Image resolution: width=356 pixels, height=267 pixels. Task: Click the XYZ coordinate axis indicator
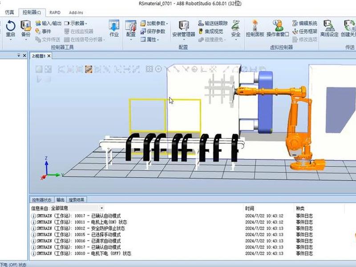50,169
